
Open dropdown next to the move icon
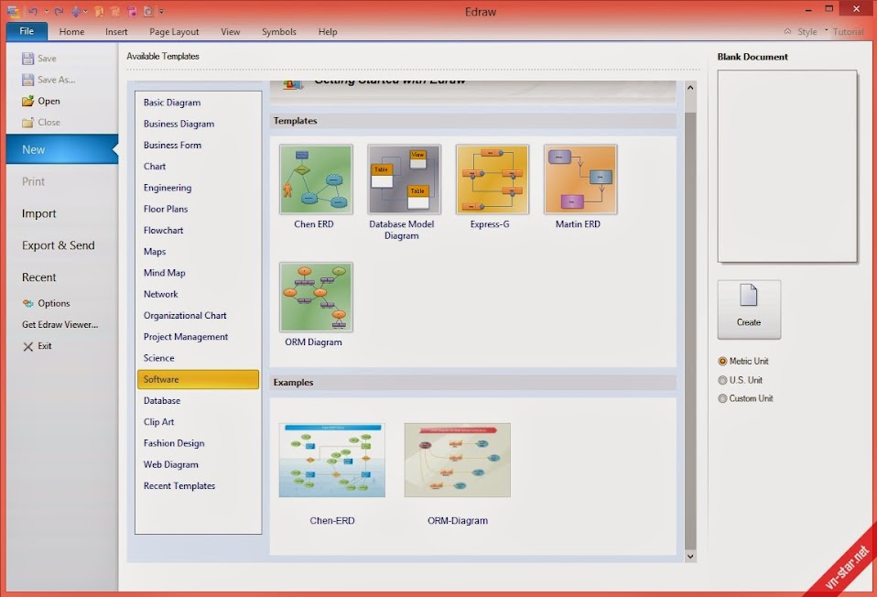(x=85, y=11)
